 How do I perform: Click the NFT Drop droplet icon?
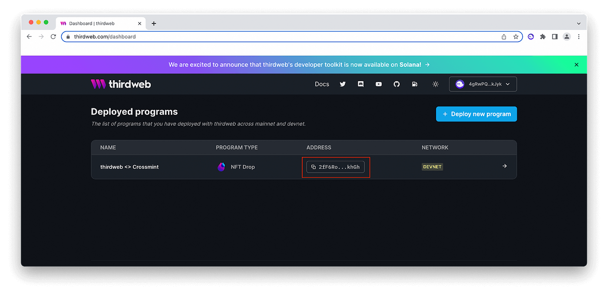221,167
